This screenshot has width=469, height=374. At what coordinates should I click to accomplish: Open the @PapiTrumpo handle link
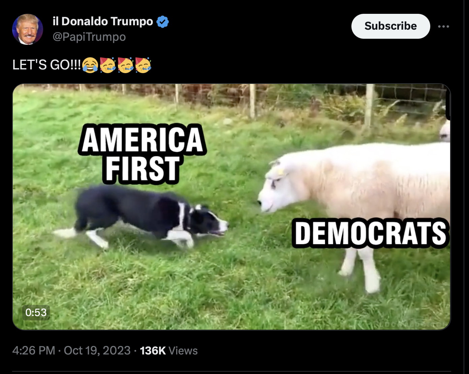(89, 37)
